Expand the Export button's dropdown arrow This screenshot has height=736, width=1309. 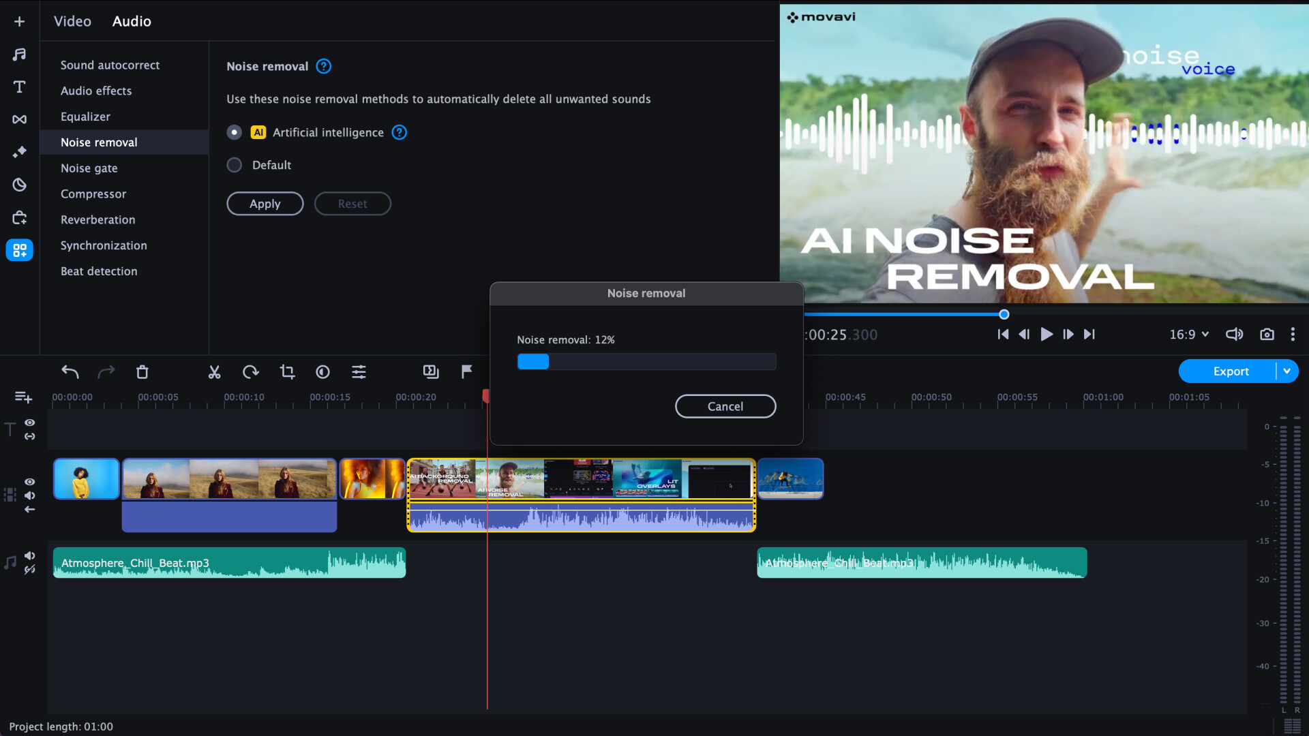pyautogui.click(x=1287, y=371)
